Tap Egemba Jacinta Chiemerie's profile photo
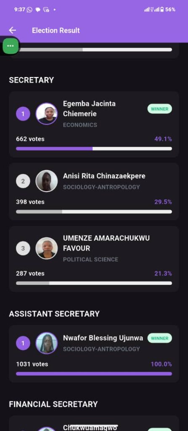This screenshot has height=431, width=188. tap(47, 114)
